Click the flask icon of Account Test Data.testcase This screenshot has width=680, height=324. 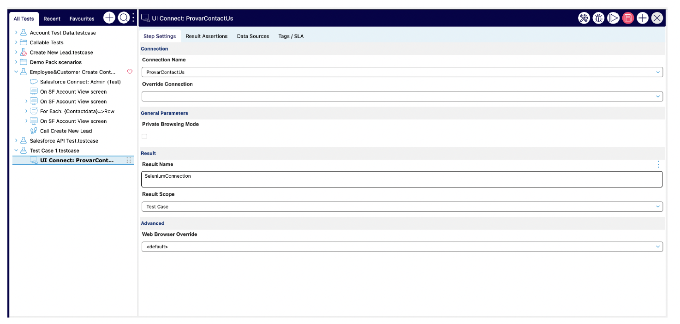pos(24,33)
